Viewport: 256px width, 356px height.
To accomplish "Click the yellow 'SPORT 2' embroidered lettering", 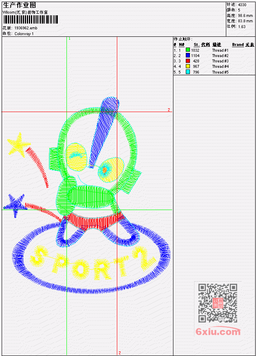I will pos(93,262).
